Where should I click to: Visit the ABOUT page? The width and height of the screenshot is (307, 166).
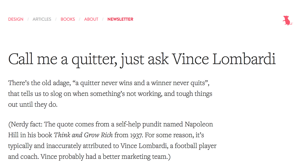tap(91, 19)
